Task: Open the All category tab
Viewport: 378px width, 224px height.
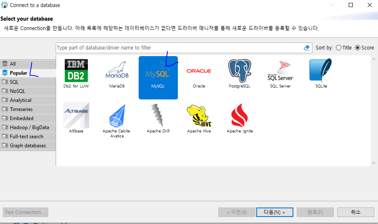Action: point(28,64)
